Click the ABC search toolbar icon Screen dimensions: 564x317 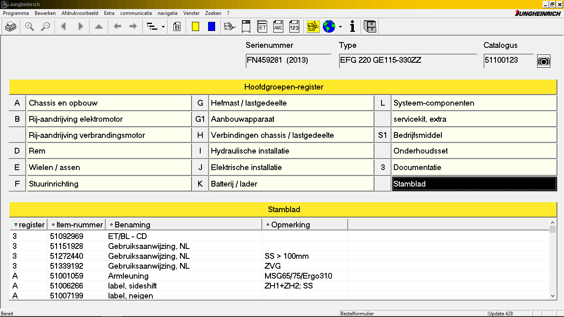pos(278,27)
